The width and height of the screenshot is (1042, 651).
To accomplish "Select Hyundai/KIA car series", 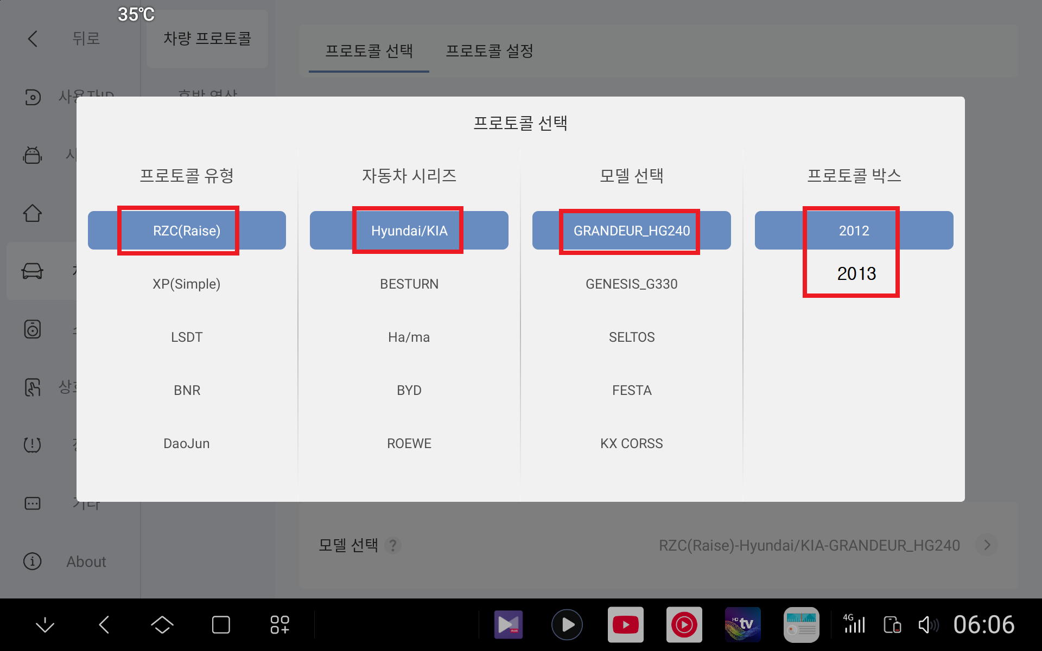I will (x=409, y=231).
